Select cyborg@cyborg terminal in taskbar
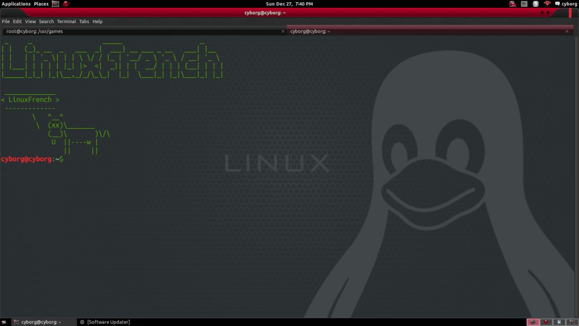Viewport: 579px width, 326px height. point(44,322)
